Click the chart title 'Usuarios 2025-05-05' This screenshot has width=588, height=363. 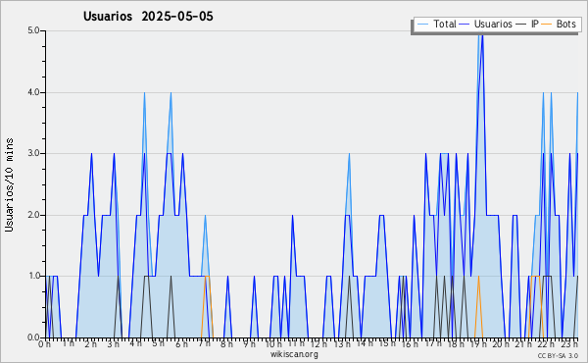[148, 16]
